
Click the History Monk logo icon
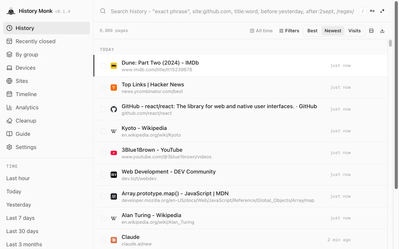(11, 11)
